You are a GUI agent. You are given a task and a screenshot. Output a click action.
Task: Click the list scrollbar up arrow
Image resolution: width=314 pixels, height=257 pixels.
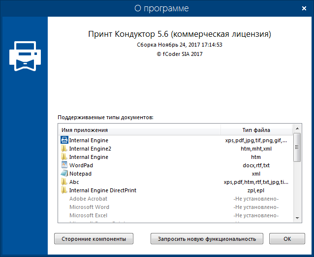[297, 128]
